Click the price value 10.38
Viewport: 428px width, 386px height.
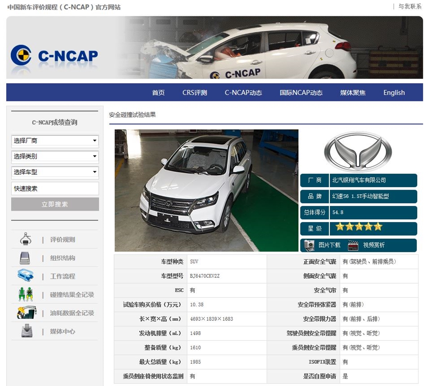(197, 305)
